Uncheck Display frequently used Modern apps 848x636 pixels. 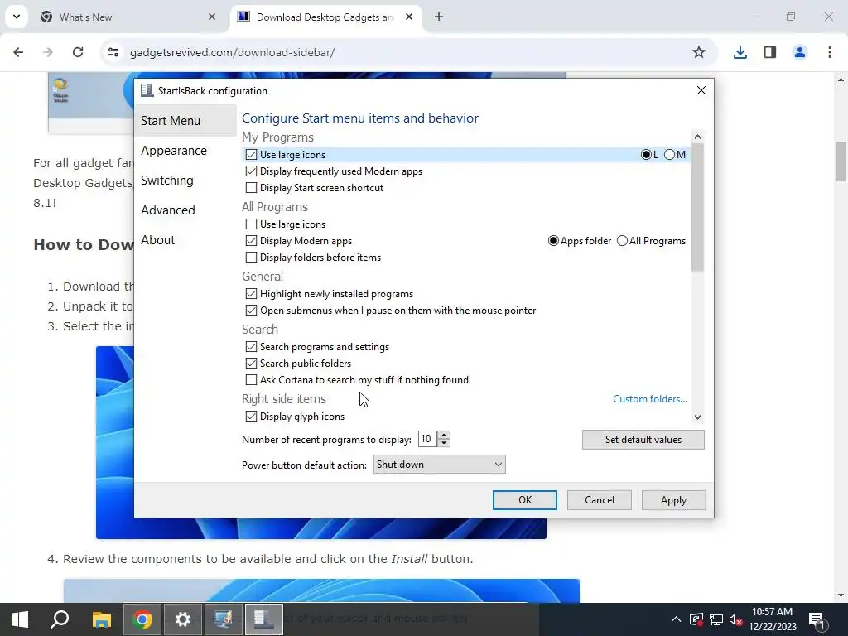coord(251,171)
